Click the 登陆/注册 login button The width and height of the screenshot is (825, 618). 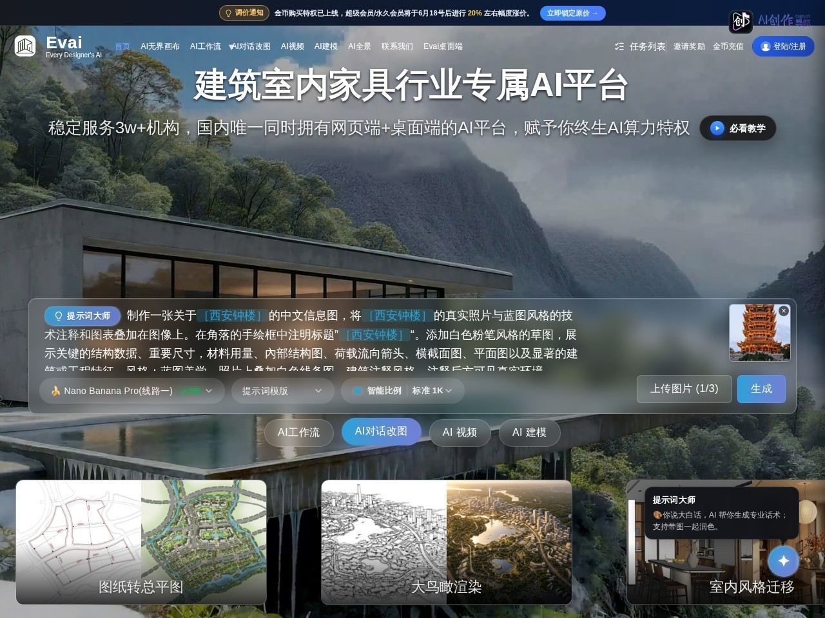(x=783, y=46)
